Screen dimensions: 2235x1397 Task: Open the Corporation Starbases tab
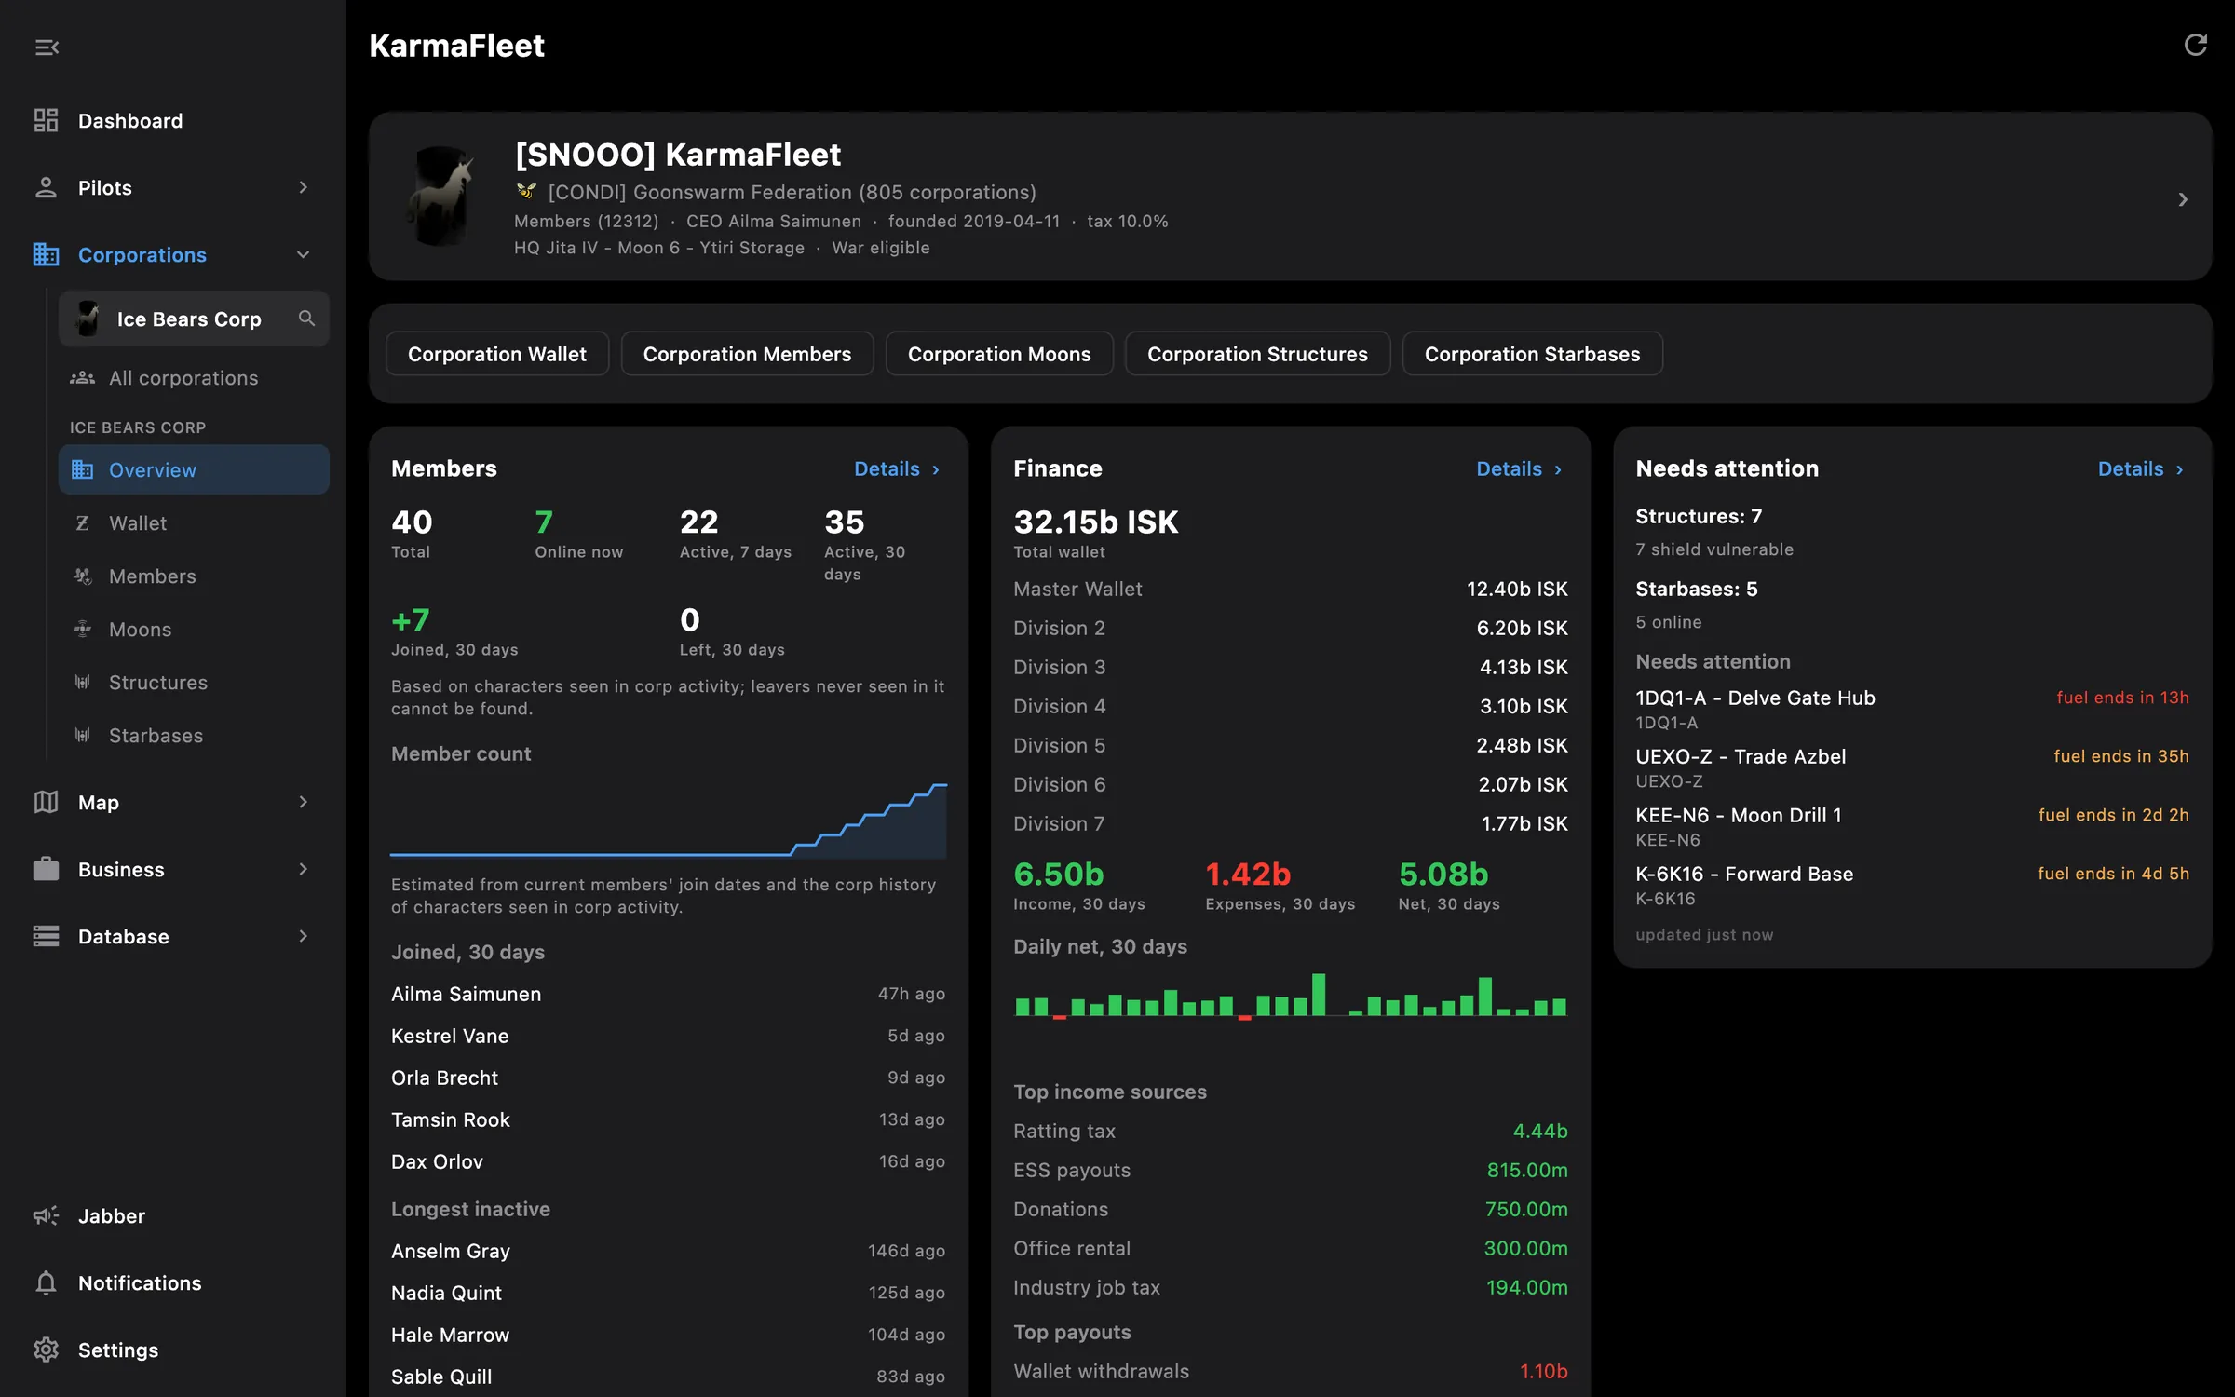1532,354
